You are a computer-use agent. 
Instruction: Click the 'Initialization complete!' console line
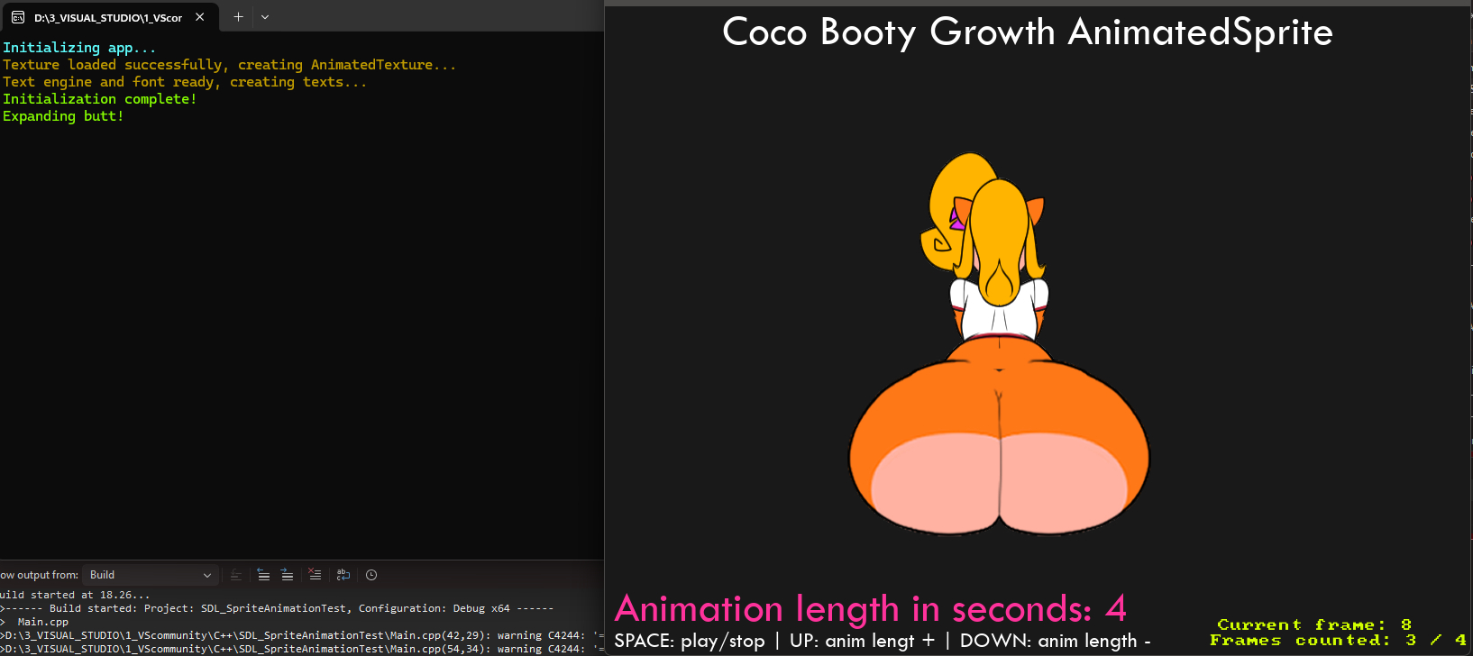click(x=99, y=99)
